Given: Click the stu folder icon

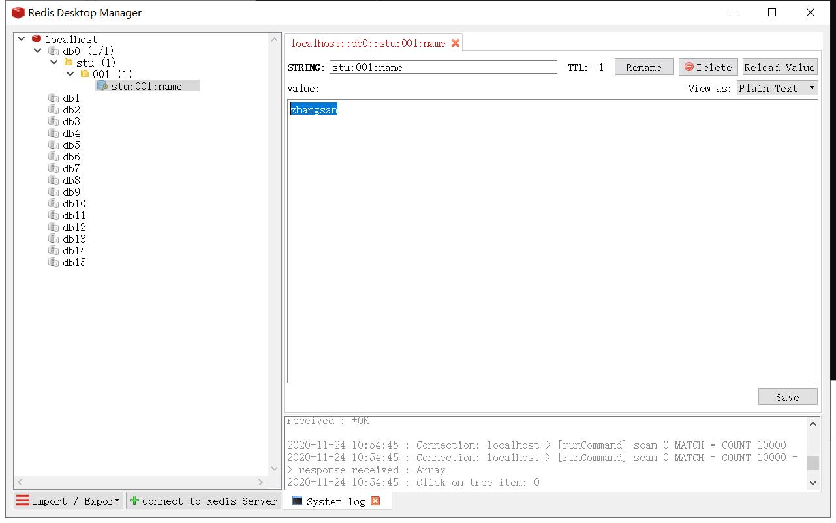Looking at the screenshot, I should click(69, 63).
